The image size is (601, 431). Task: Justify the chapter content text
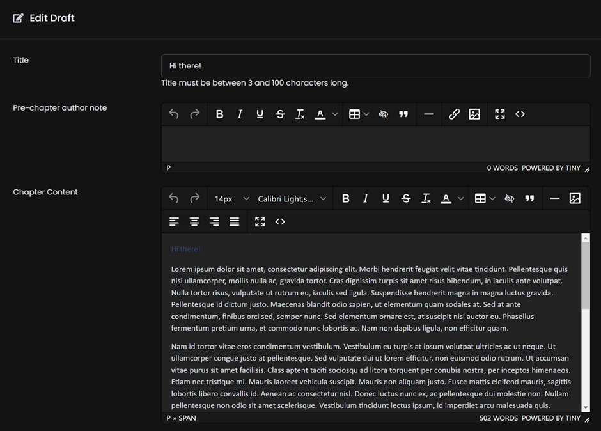point(235,222)
